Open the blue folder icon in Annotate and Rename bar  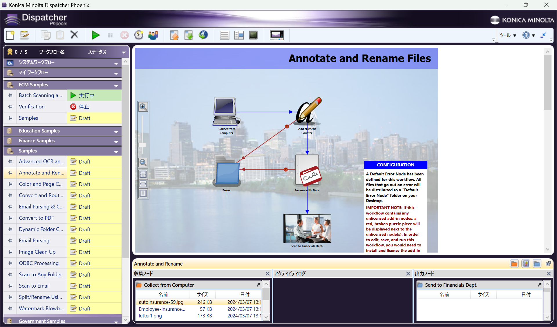537,264
